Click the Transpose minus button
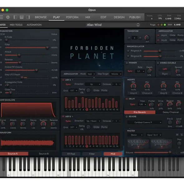Image resolution: width=184 pixels, height=185 pixels. coord(129,38)
